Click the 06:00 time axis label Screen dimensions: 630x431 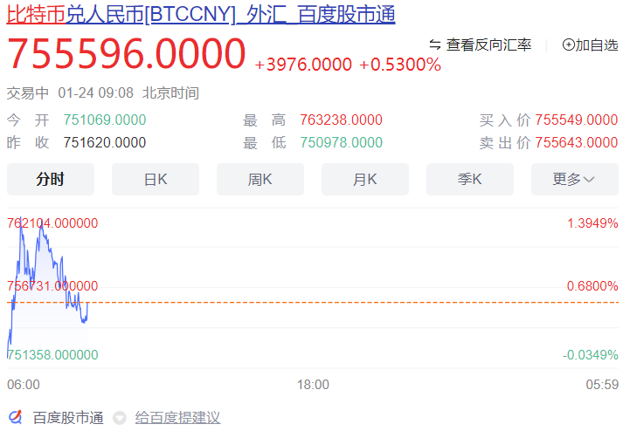click(x=24, y=385)
